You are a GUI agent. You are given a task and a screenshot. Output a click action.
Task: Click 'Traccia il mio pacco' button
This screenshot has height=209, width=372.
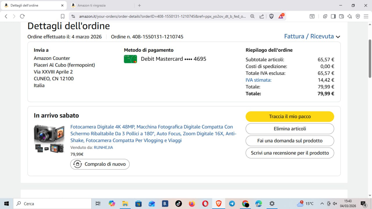point(290,117)
